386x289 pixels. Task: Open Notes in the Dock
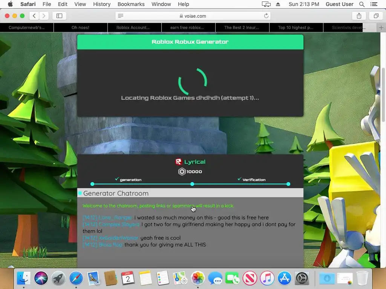click(x=145, y=278)
